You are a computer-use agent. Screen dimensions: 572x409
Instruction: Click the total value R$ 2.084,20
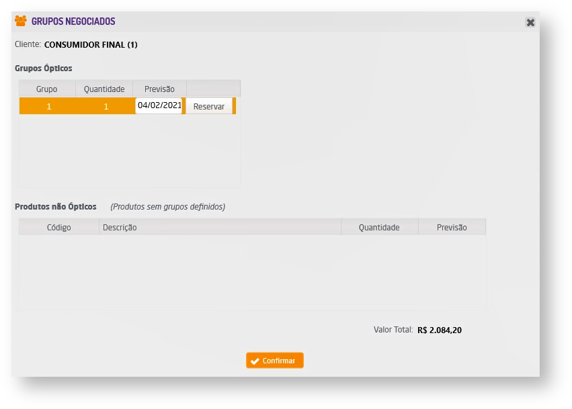tap(440, 330)
